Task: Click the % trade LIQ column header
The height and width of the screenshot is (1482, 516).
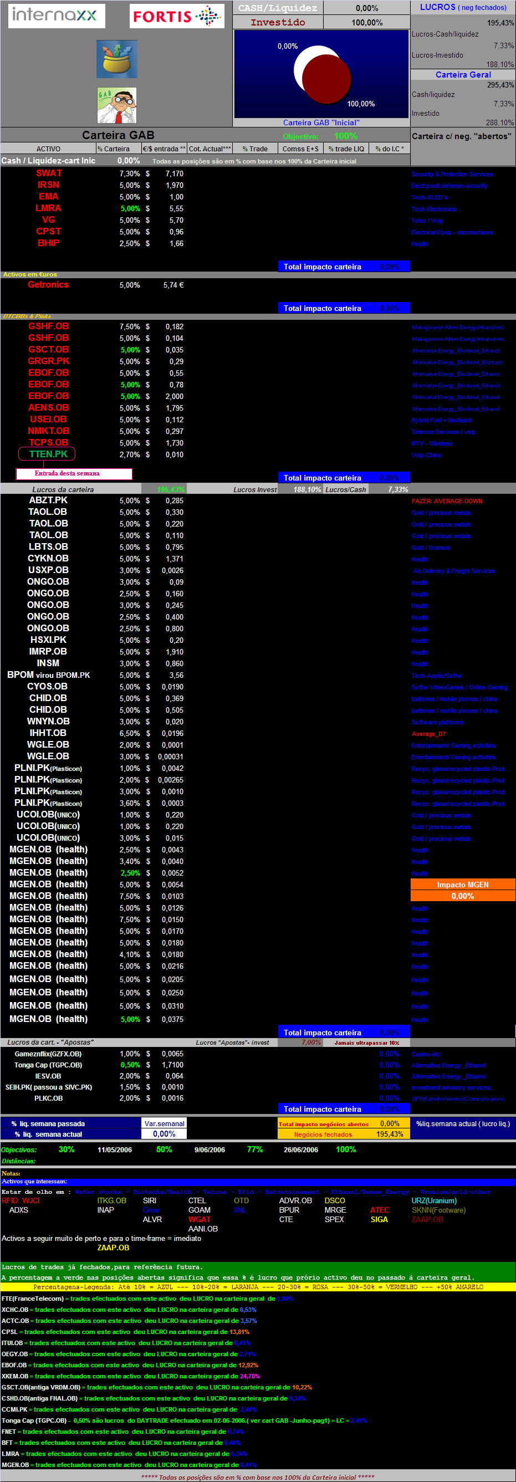Action: tap(346, 149)
